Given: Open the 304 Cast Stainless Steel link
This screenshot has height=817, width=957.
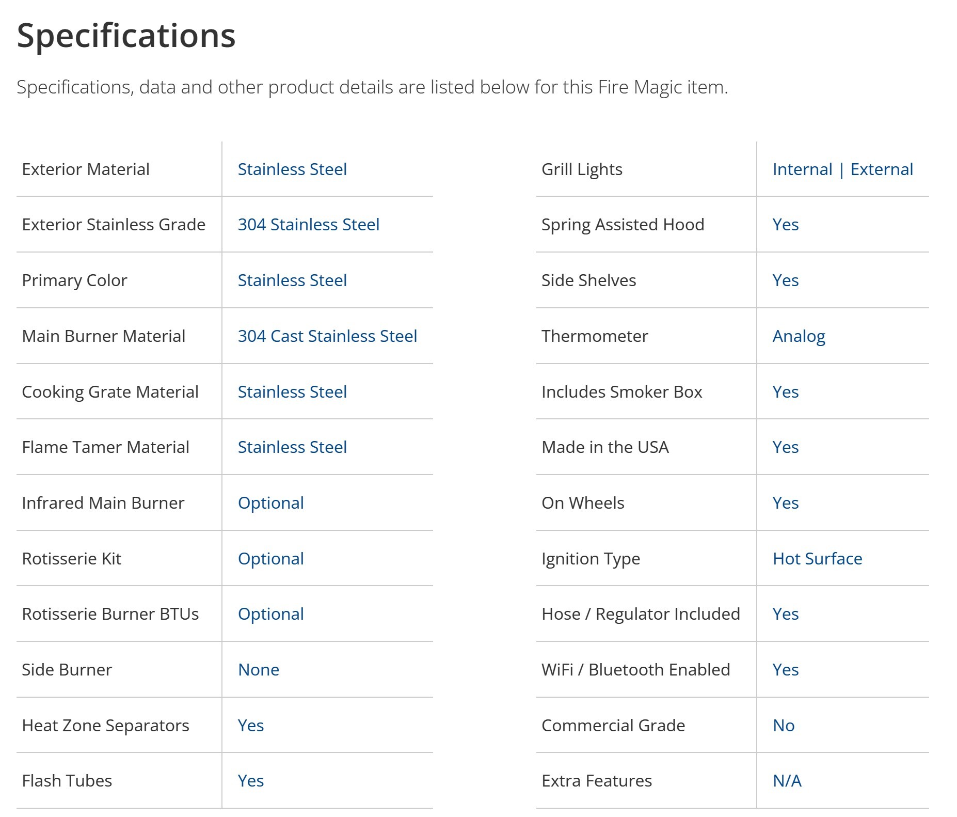Looking at the screenshot, I should pyautogui.click(x=327, y=336).
